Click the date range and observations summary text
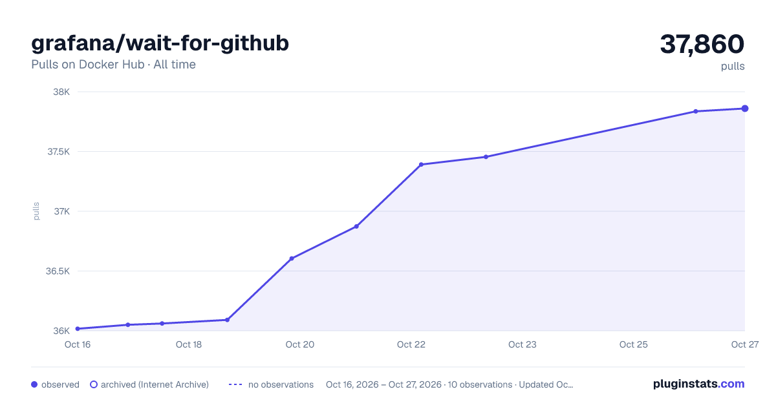Image resolution: width=776 pixels, height=407 pixels. pos(449,384)
